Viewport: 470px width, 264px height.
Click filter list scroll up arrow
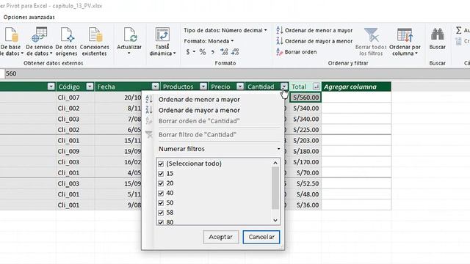click(275, 163)
